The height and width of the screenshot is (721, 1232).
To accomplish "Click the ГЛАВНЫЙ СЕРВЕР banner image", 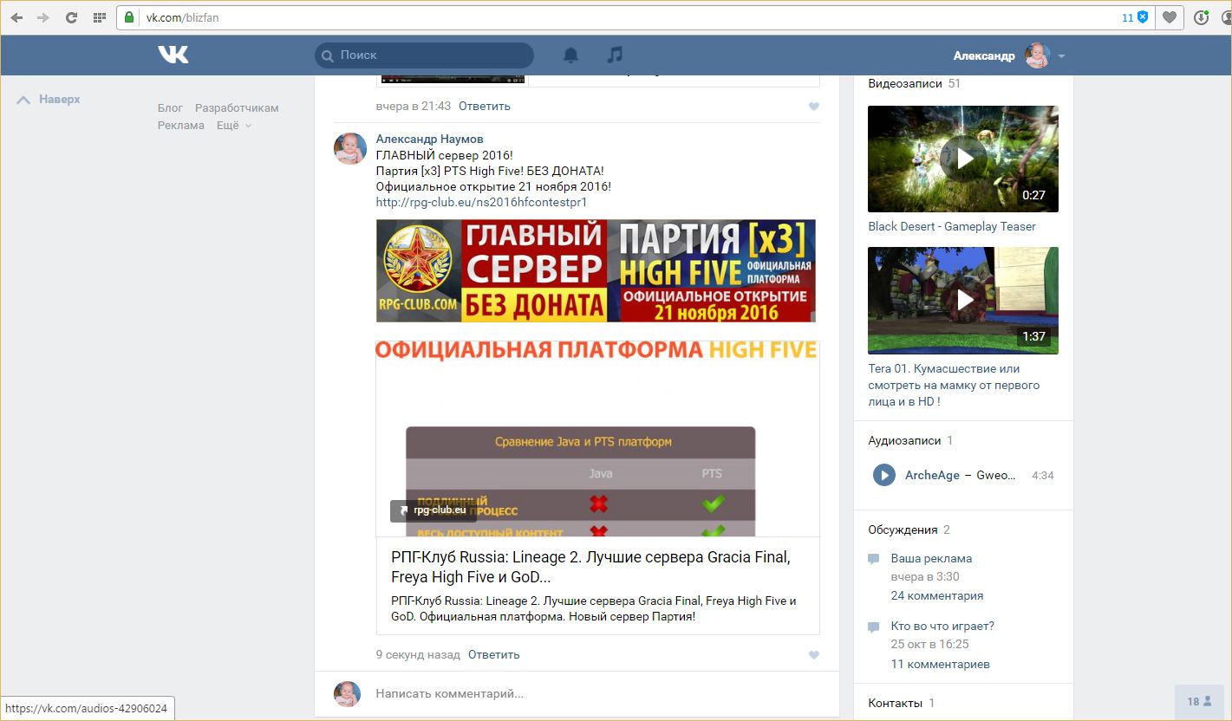I will pyautogui.click(x=596, y=270).
